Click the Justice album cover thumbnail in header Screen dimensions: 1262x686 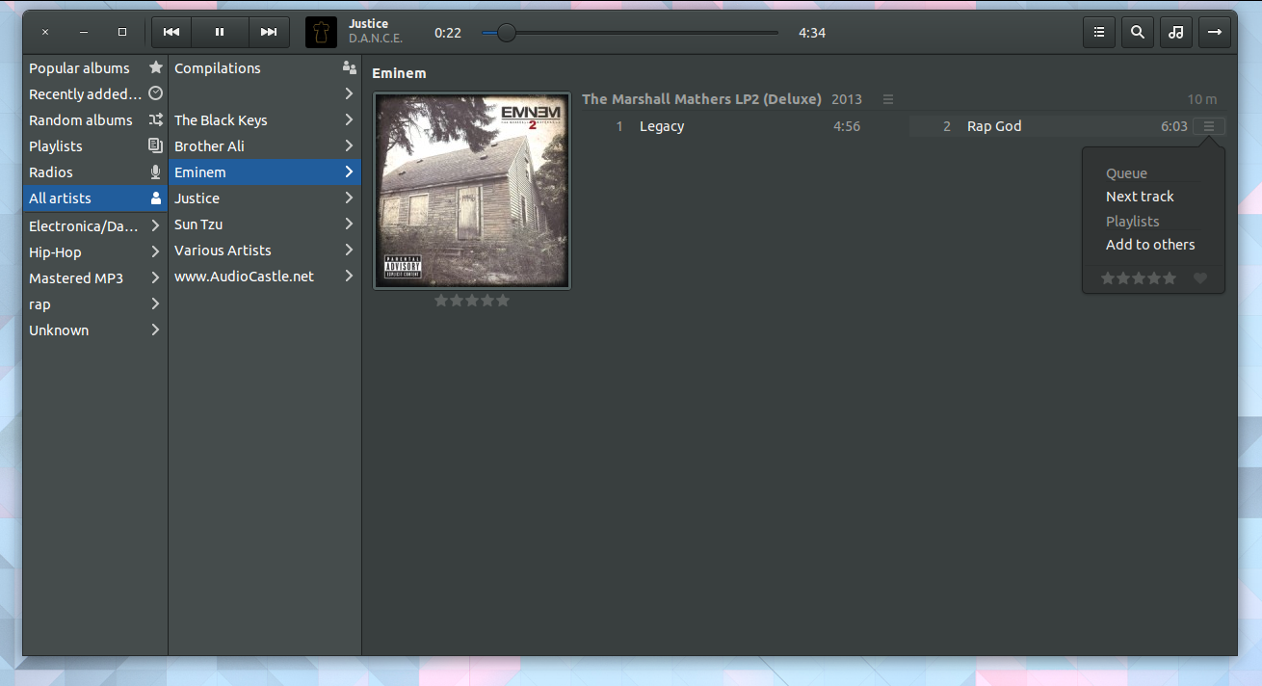point(321,32)
